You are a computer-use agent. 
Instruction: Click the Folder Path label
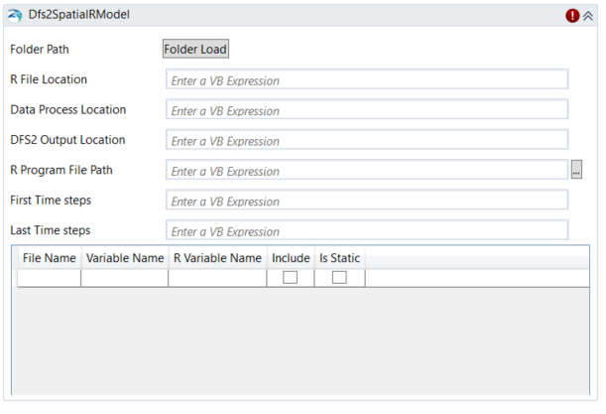pos(40,50)
